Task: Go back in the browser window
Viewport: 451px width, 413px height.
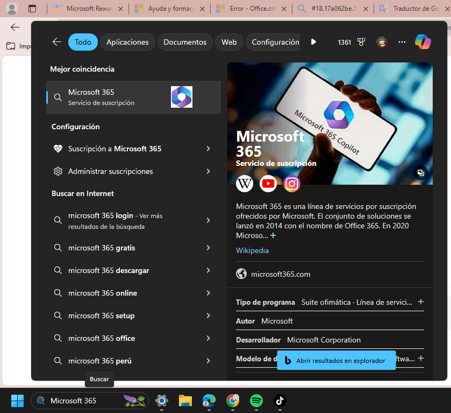Action: tap(15, 27)
